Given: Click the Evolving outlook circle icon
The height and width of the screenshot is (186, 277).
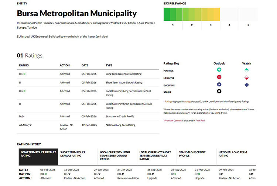Looking at the screenshot, I should click(219, 85).
